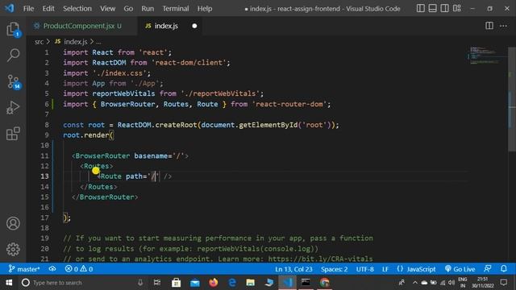Split the editor right
The width and height of the screenshot is (516, 290).
[489, 26]
